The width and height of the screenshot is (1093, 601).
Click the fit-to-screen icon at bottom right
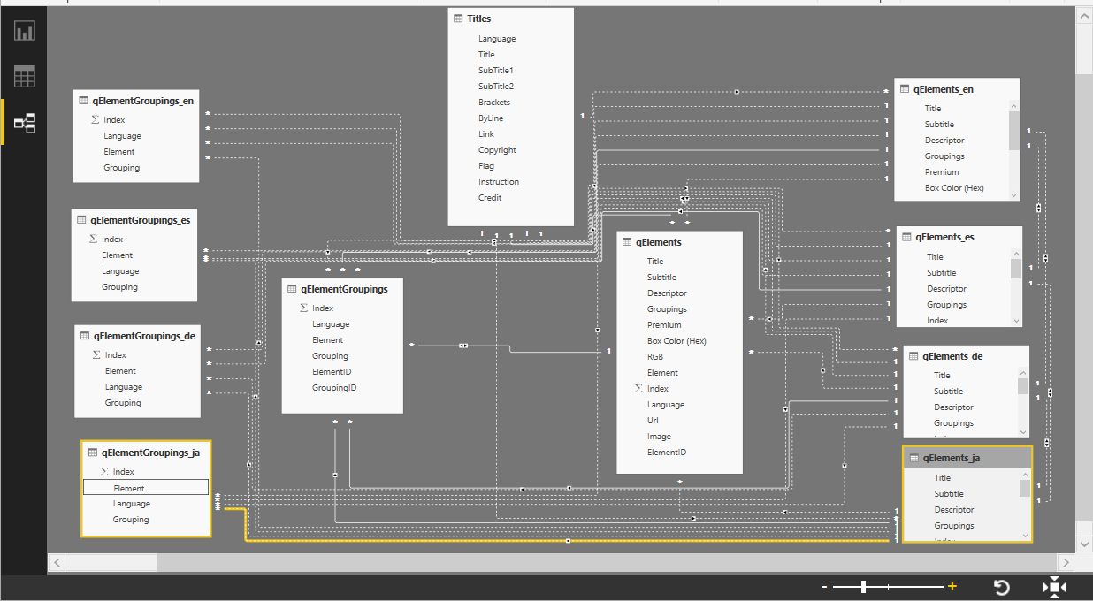pos(1054,586)
